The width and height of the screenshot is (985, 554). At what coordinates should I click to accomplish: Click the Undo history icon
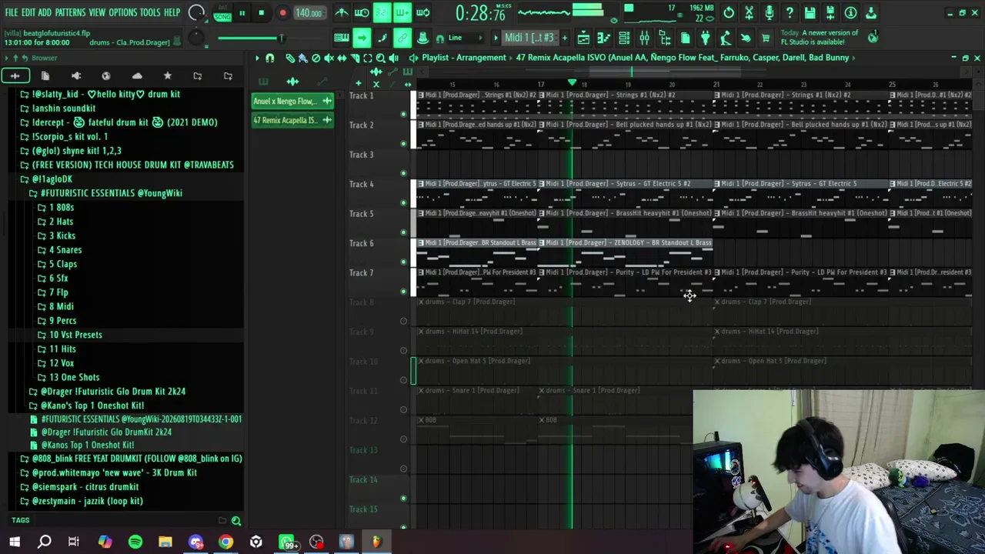[x=729, y=12]
